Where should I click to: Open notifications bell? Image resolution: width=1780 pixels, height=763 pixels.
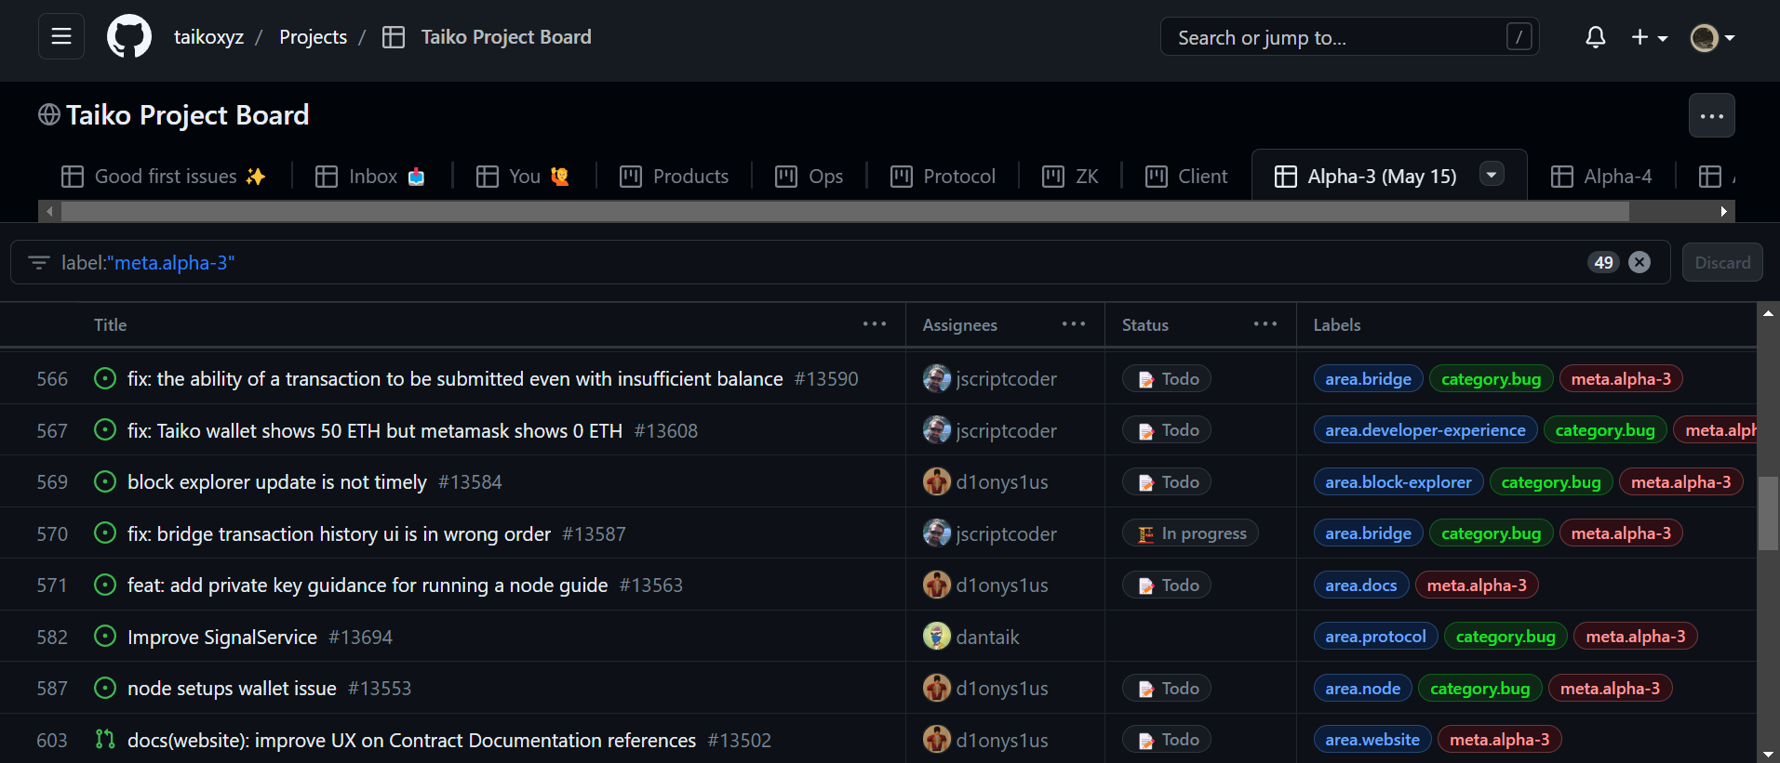[x=1596, y=37]
